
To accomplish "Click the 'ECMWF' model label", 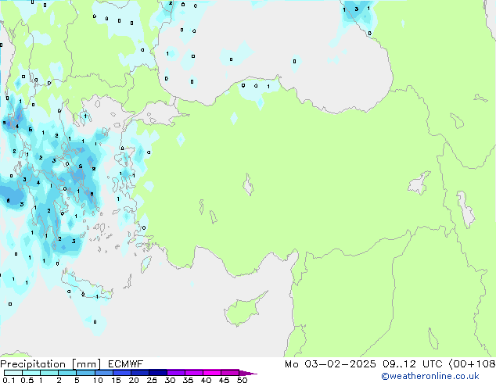I will coord(126,364).
